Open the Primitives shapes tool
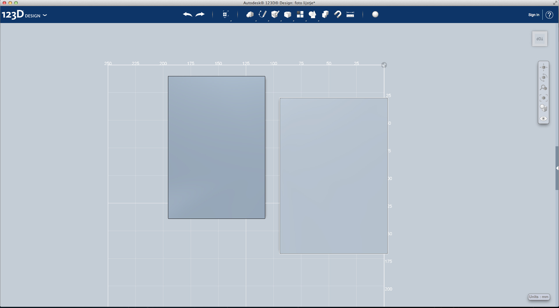The width and height of the screenshot is (559, 308). point(250,15)
